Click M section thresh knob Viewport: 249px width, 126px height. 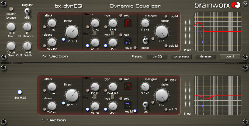[x=72, y=32]
